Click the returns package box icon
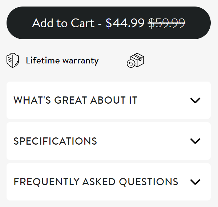The image size is (218, 207). [136, 61]
